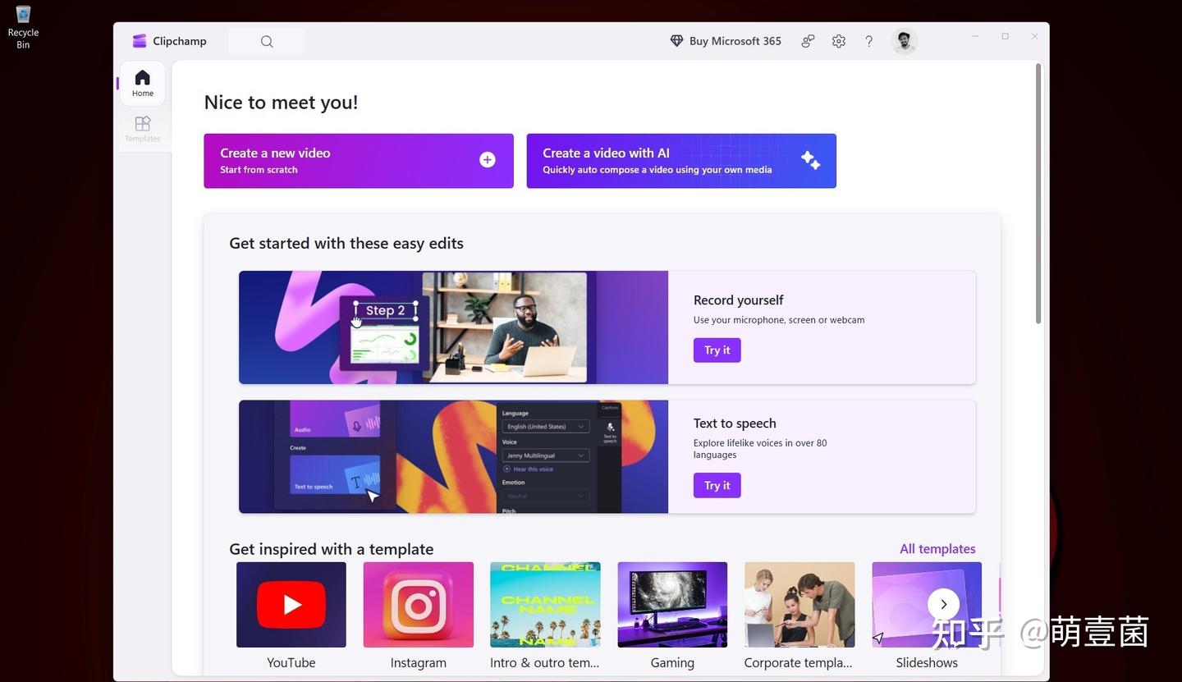Click the Slideshows label
The image size is (1182, 682).
(x=927, y=662)
